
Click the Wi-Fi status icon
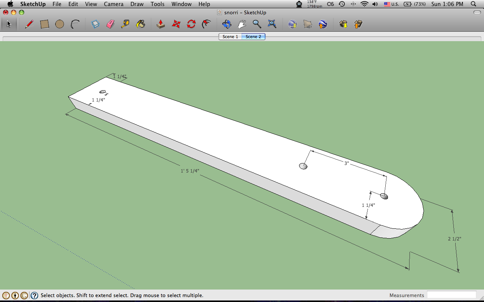click(x=365, y=4)
